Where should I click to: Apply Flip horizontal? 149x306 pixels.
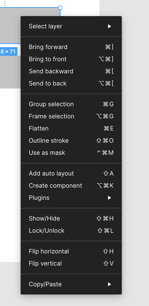(71, 251)
